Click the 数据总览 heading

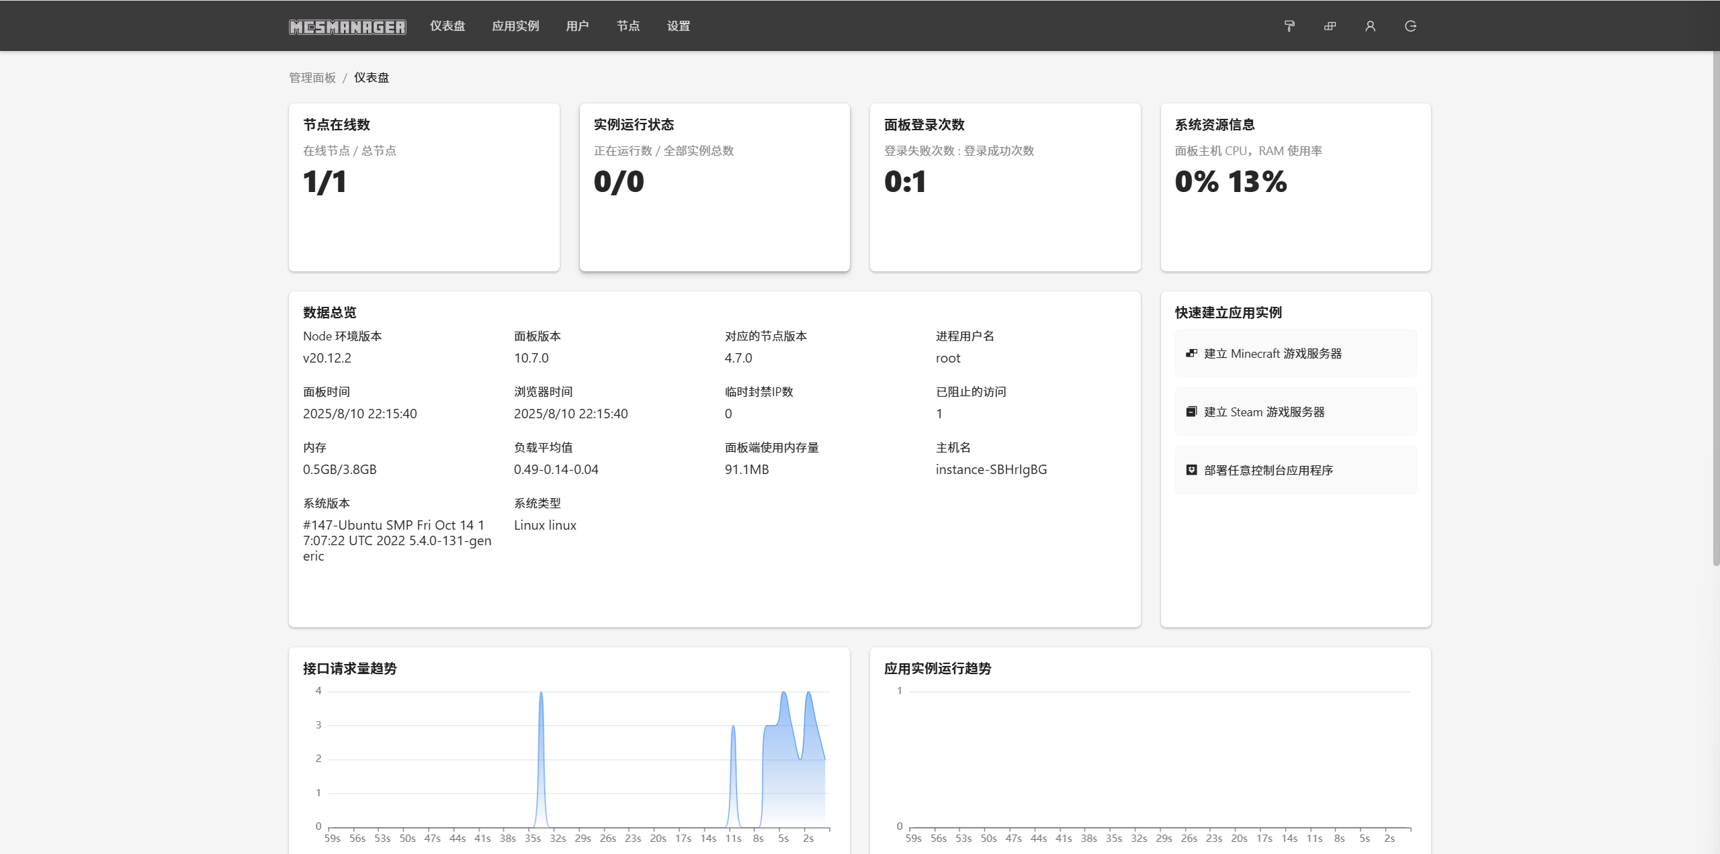(x=330, y=312)
